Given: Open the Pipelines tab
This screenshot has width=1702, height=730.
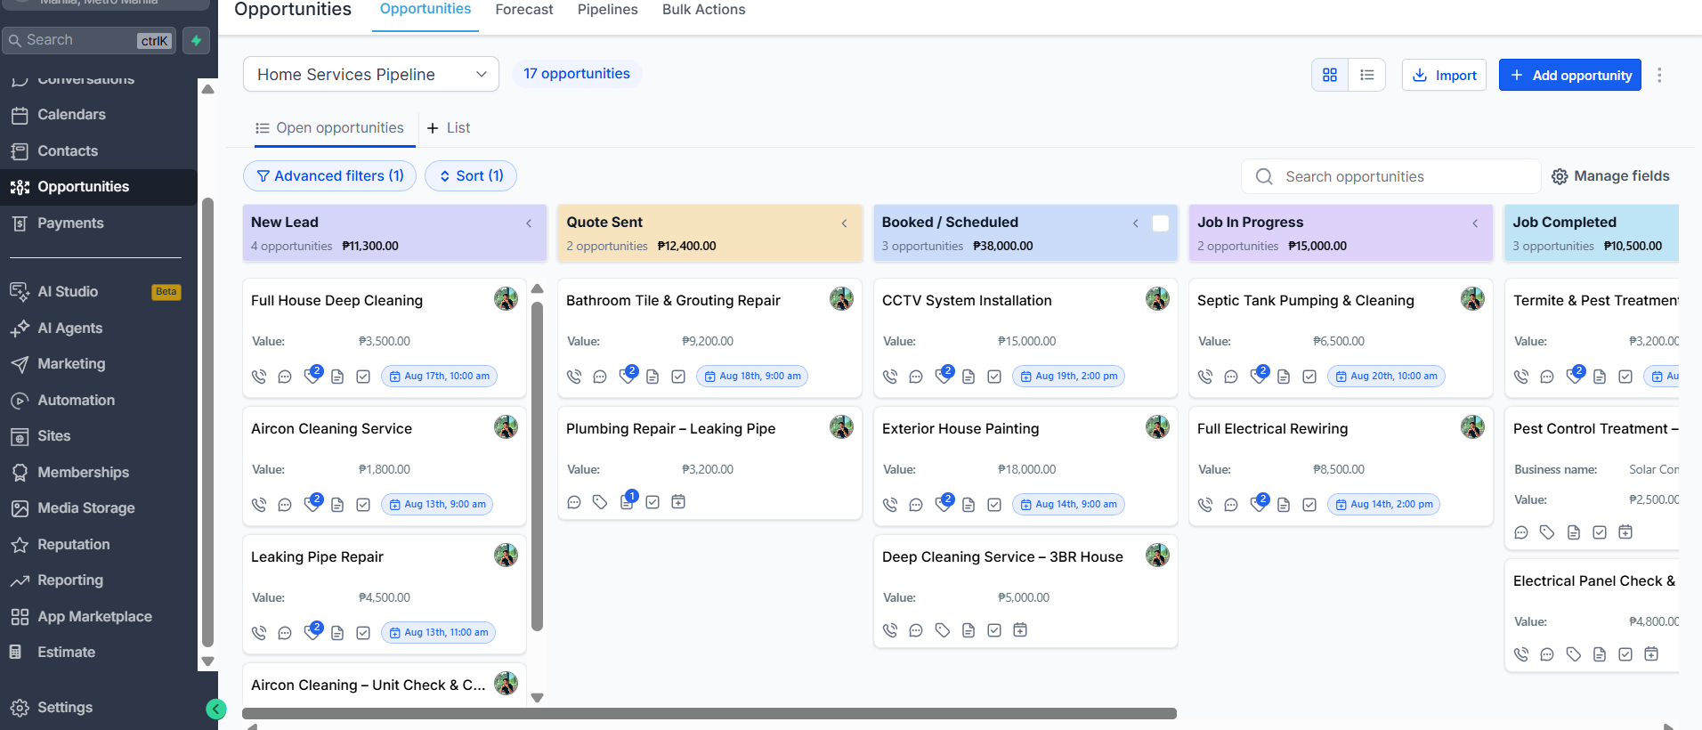Looking at the screenshot, I should pyautogui.click(x=608, y=10).
